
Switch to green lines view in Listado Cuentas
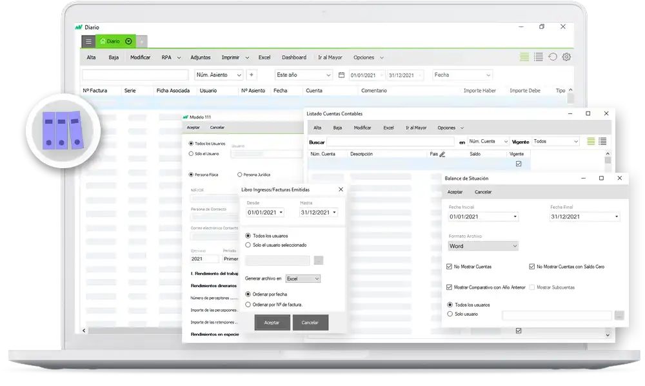coord(591,141)
